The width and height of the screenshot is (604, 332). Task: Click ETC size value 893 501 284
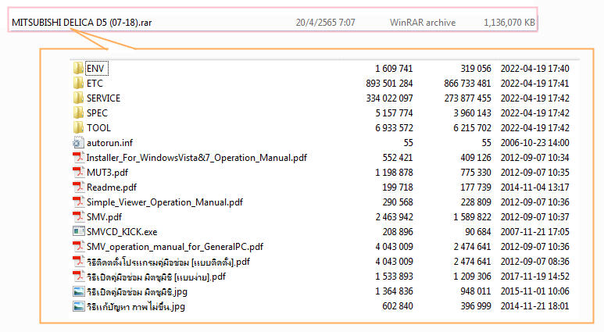(389, 83)
